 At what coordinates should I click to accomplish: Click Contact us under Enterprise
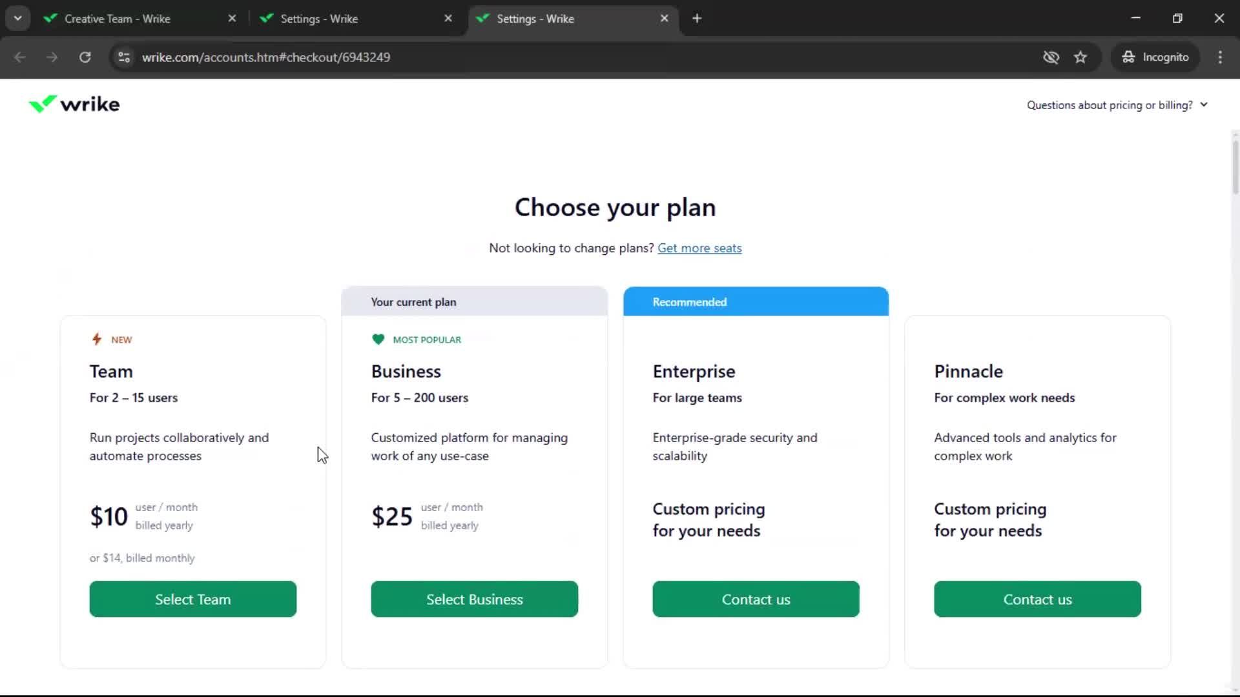tap(756, 600)
